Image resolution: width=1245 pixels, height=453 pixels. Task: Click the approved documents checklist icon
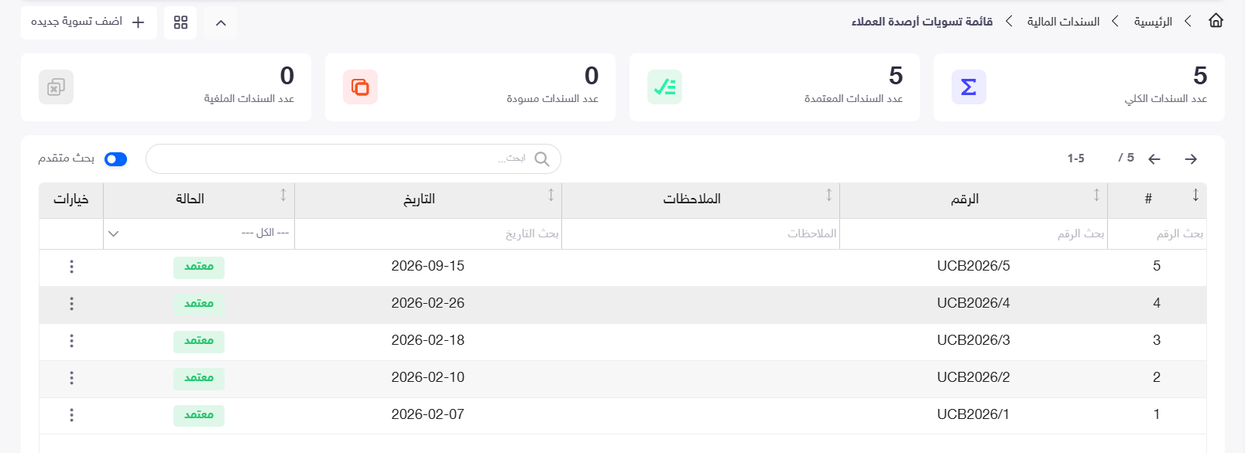[664, 87]
